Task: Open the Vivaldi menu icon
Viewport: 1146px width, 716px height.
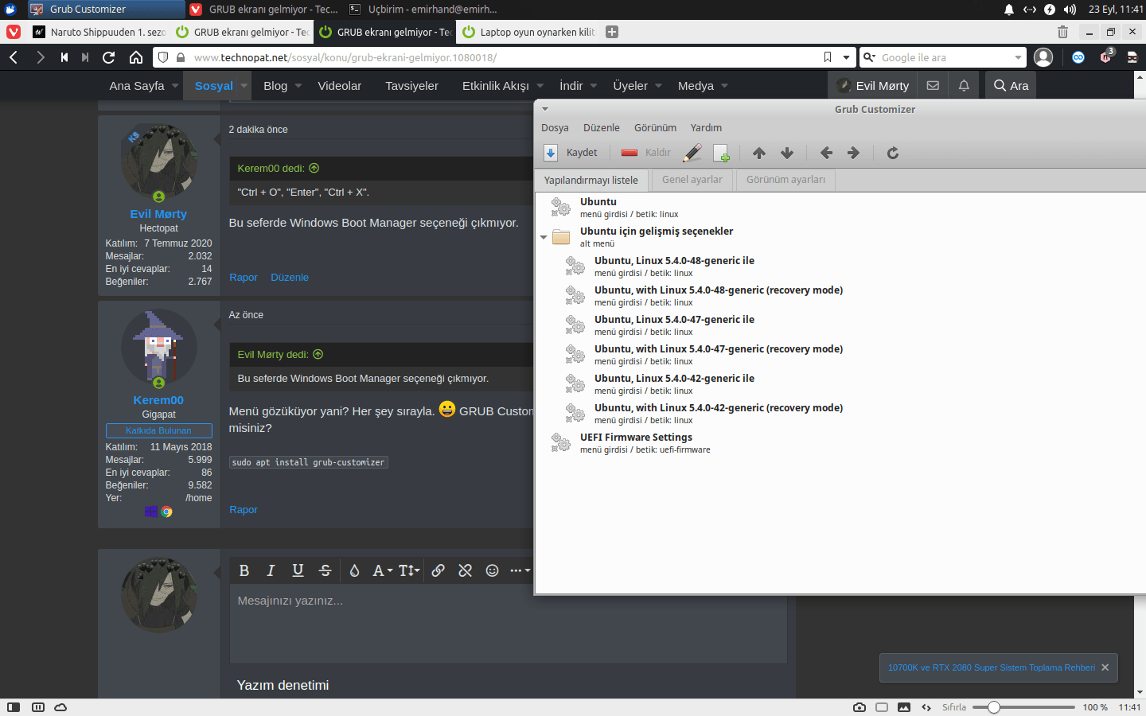Action: click(x=14, y=32)
